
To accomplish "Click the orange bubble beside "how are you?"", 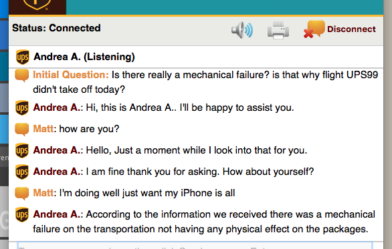I will click(22, 130).
